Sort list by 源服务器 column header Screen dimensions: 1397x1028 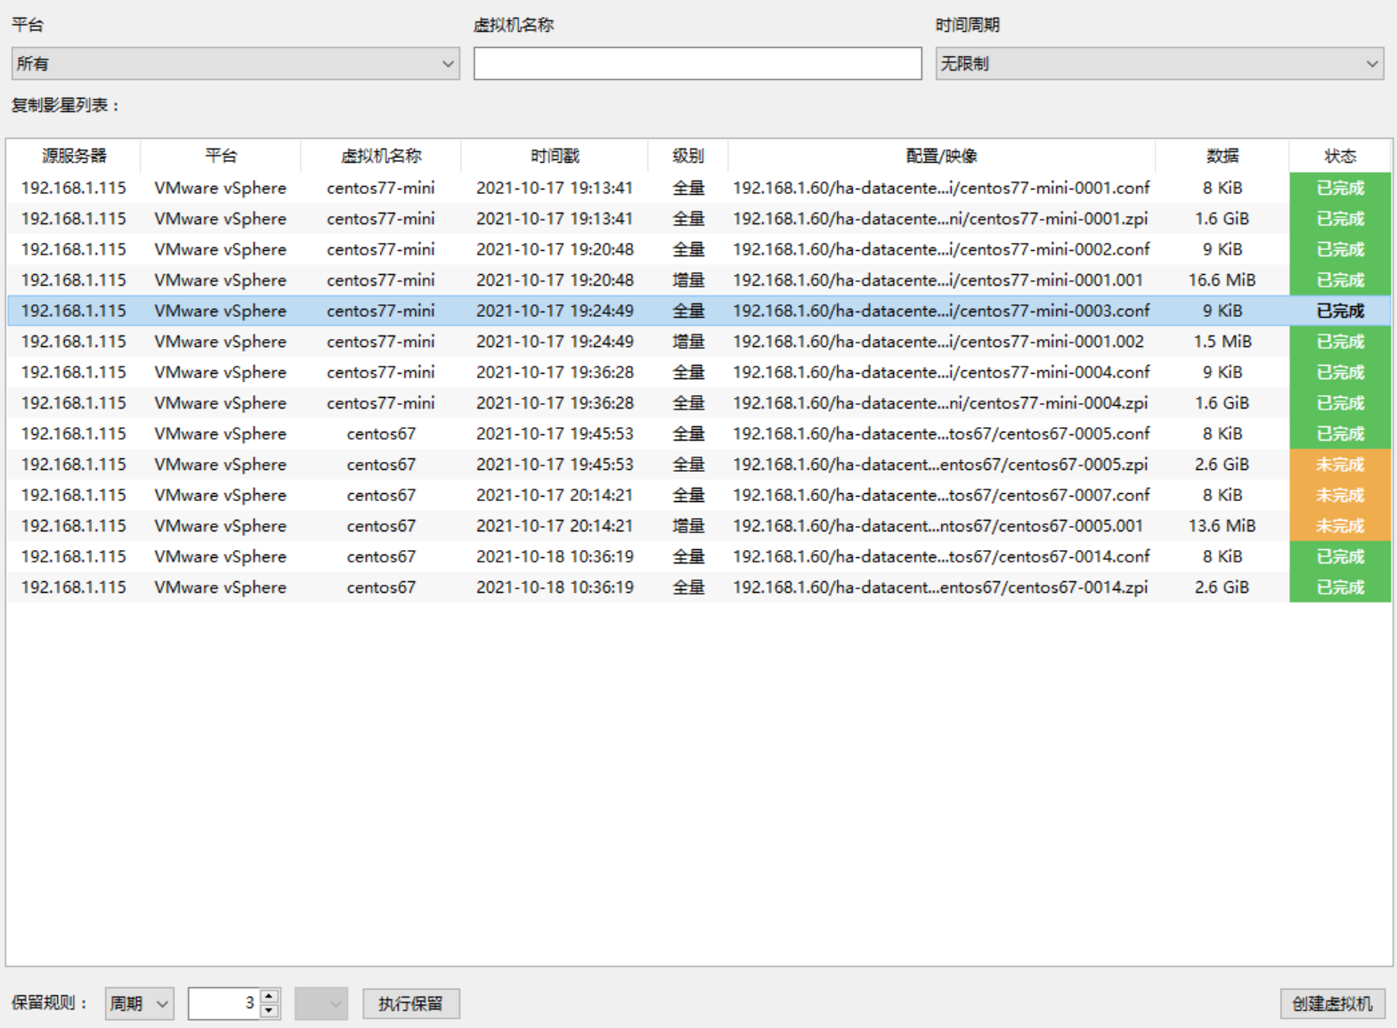(74, 156)
